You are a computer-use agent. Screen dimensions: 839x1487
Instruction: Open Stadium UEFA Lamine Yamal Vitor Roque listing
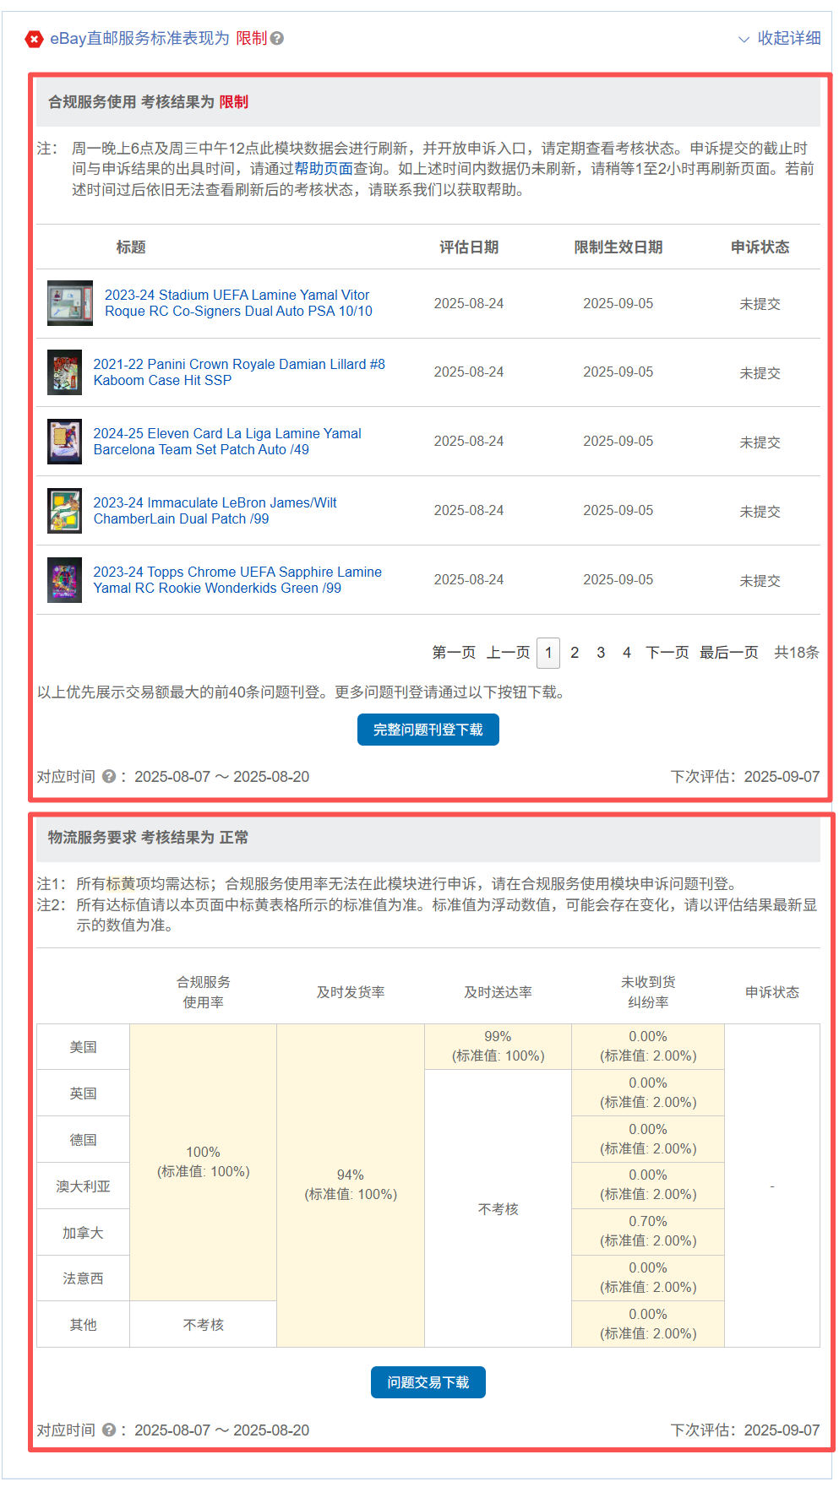click(x=237, y=303)
